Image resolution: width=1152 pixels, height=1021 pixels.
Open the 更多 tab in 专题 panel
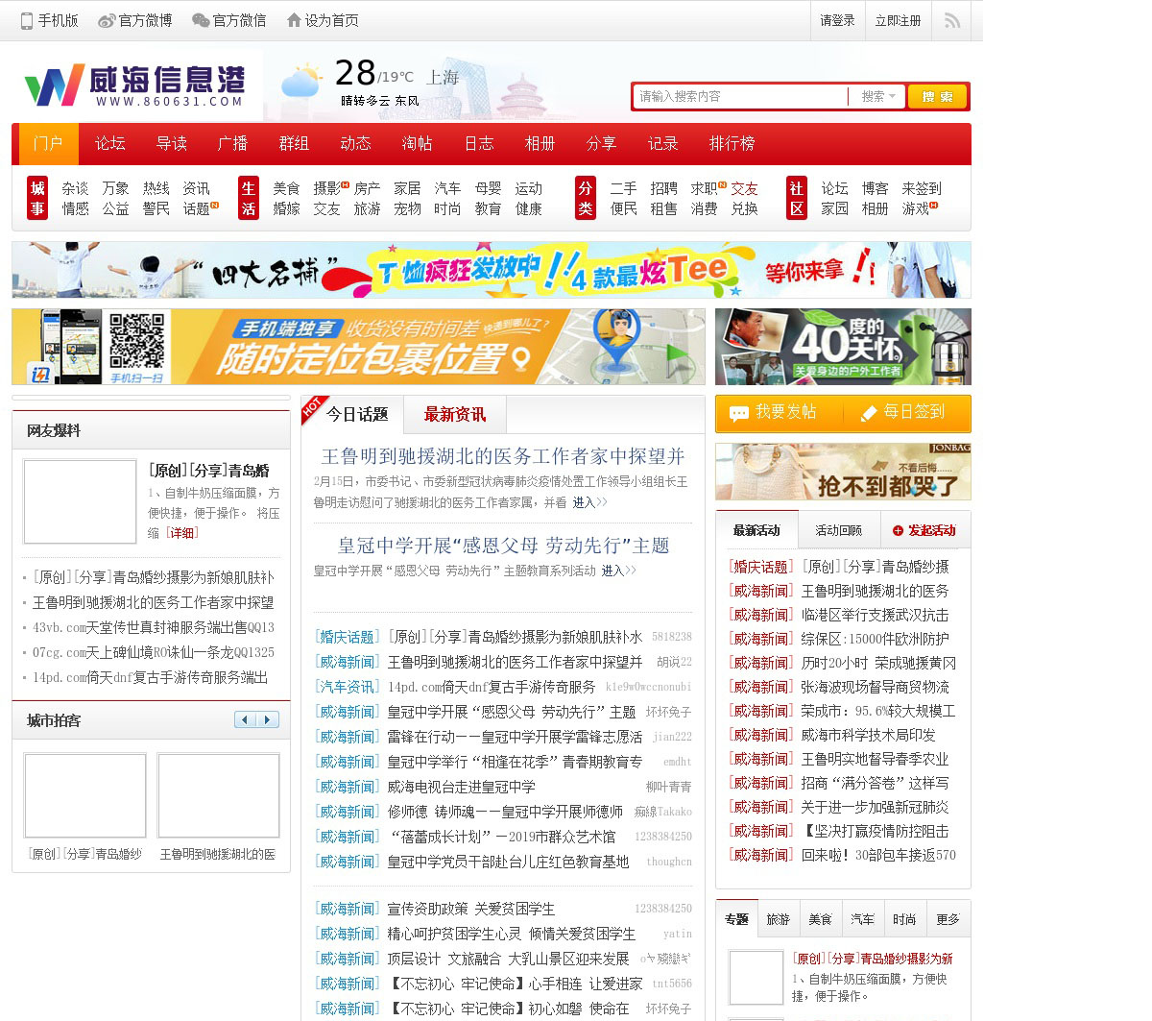pyautogui.click(x=948, y=919)
